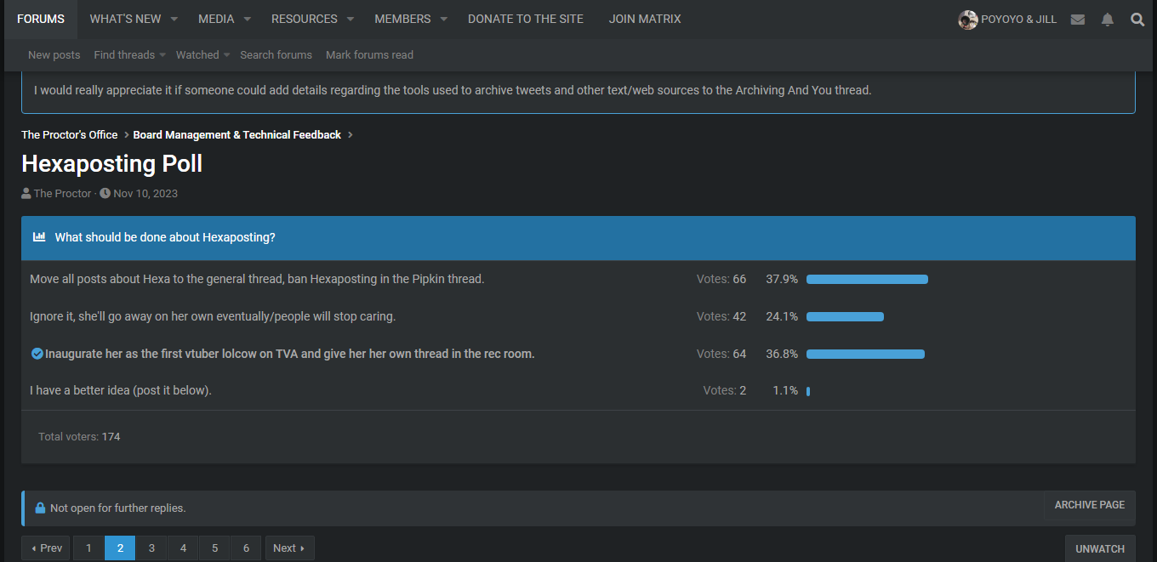
Task: Open the inbox envelope icon
Action: tap(1078, 19)
